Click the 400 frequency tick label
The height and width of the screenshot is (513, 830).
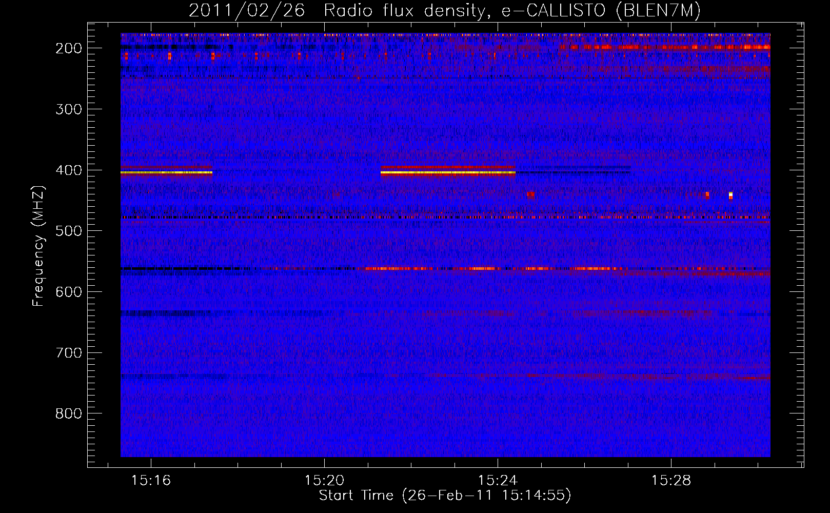(69, 170)
